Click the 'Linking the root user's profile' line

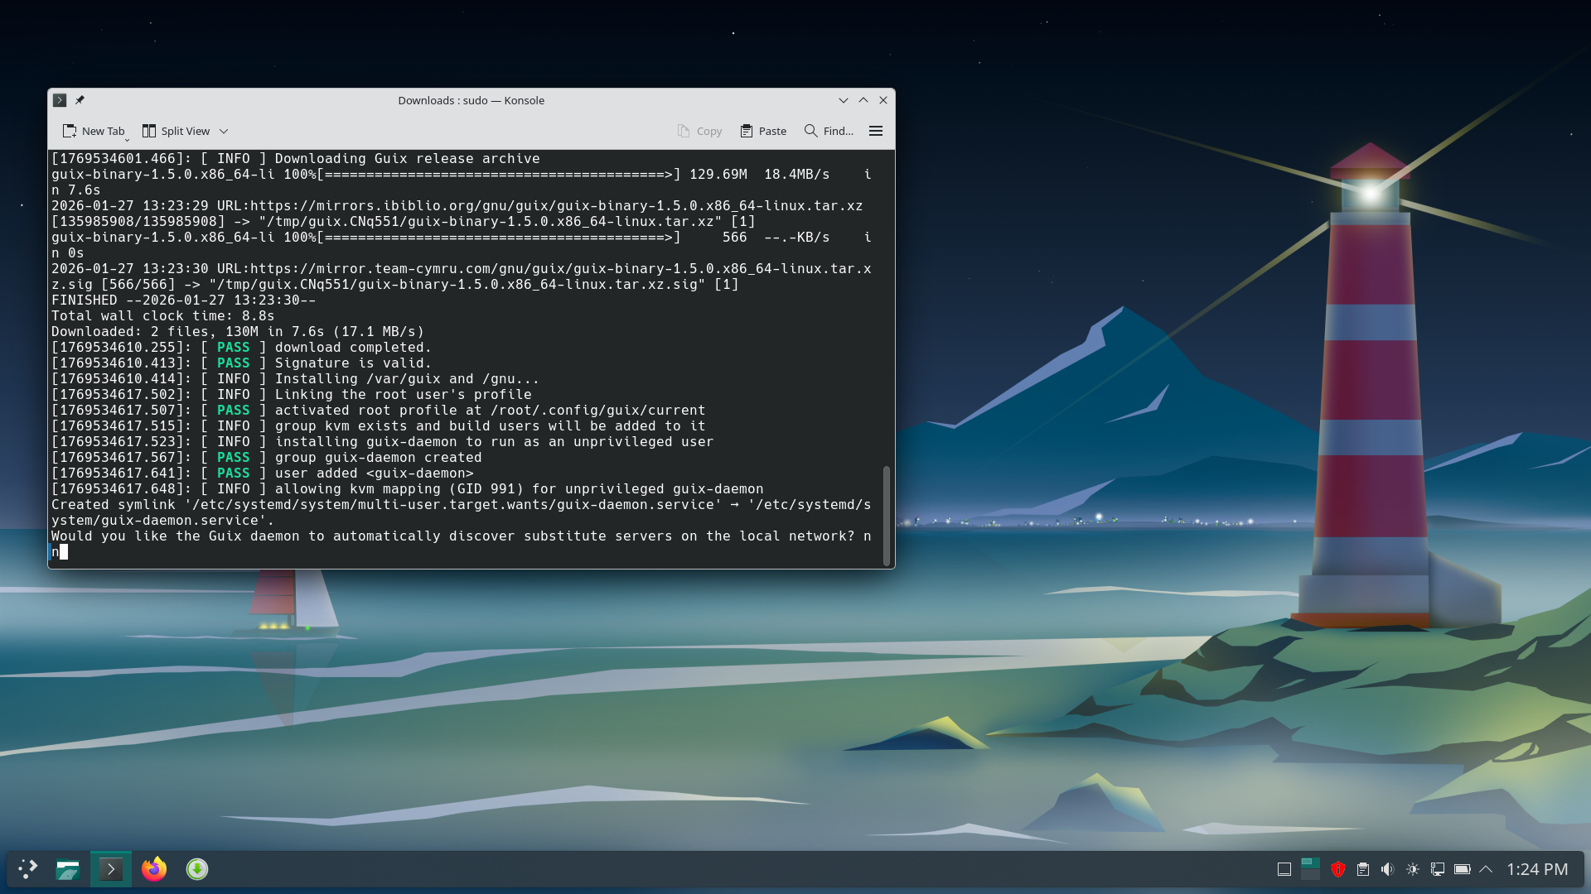click(x=291, y=394)
